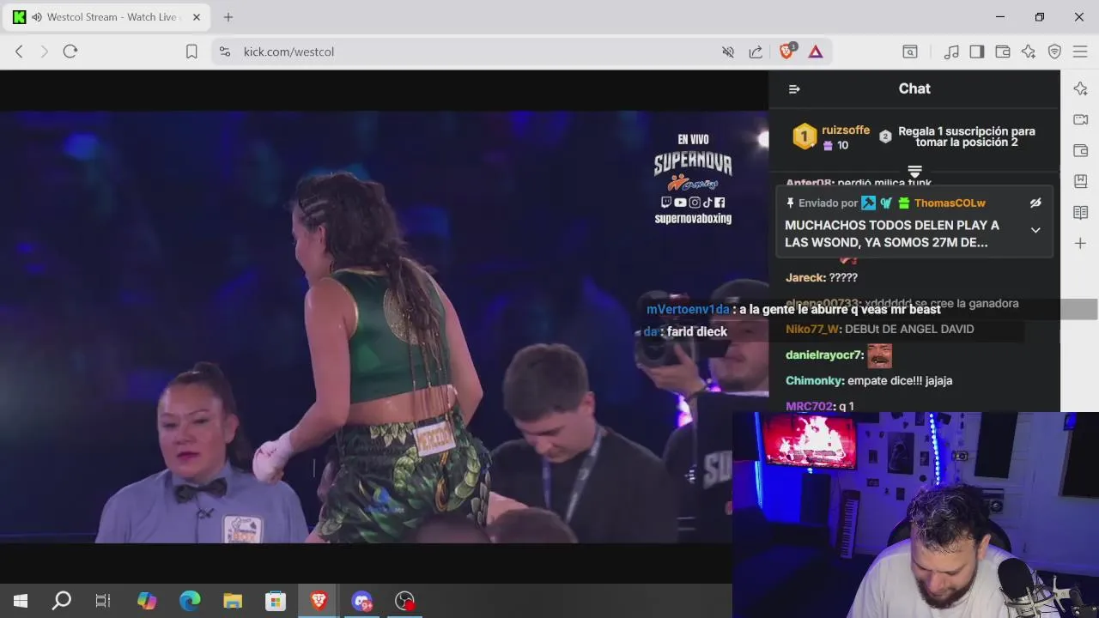1099x618 pixels.
Task: Open Brave Rewards triangle icon
Action: pyautogui.click(x=816, y=51)
